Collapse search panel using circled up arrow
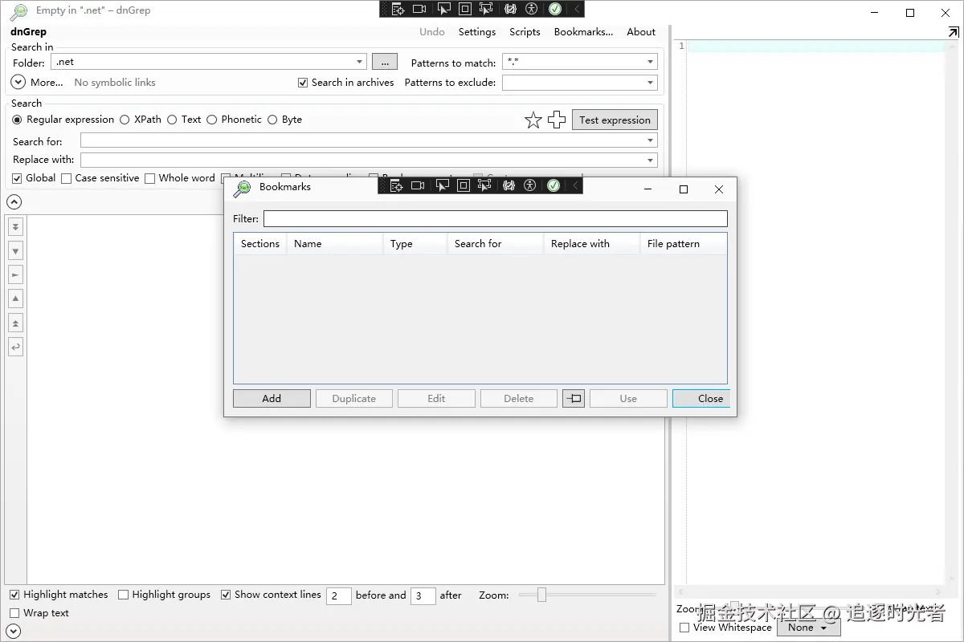Viewport: 964px width, 642px height. click(14, 202)
